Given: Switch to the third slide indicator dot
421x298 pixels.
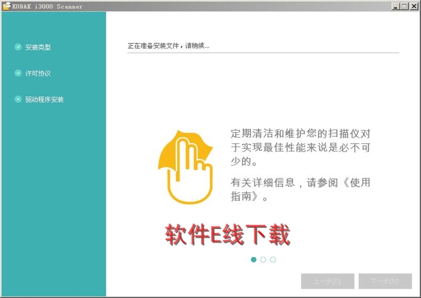Looking at the screenshot, I should tap(273, 260).
